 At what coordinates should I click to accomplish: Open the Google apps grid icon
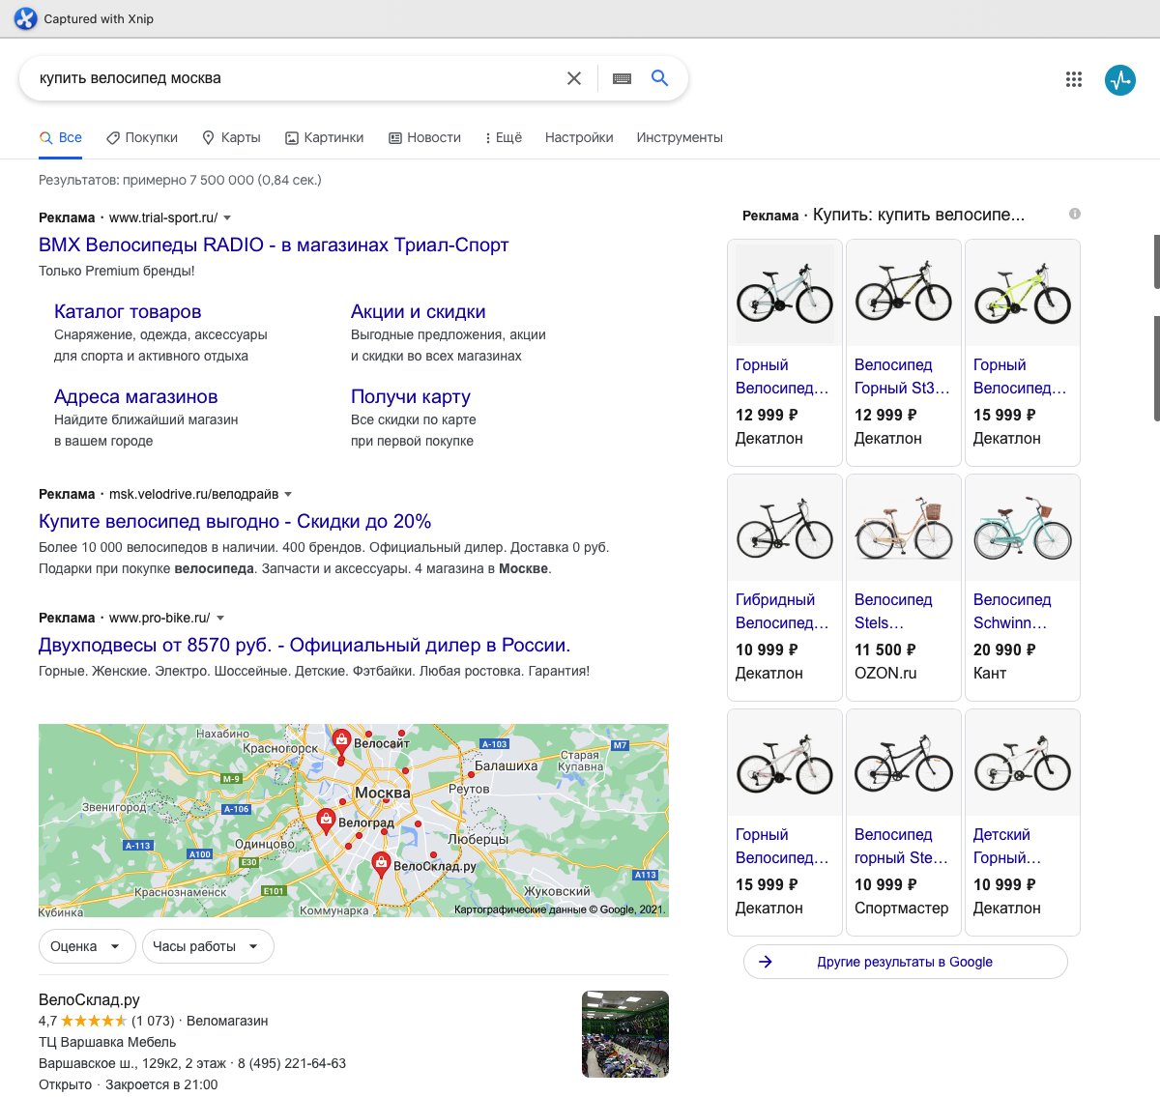[x=1074, y=79]
